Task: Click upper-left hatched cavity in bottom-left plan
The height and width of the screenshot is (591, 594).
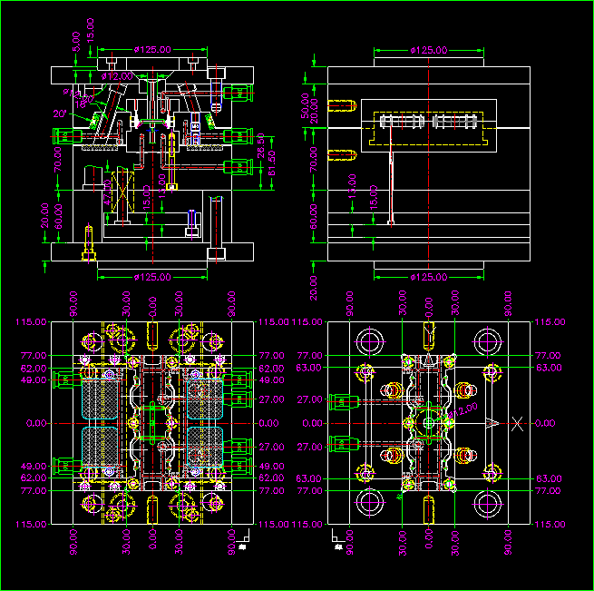Action: [x=101, y=398]
